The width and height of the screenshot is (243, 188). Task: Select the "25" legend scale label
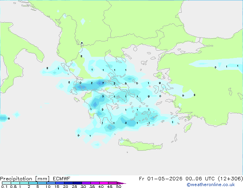point(74,186)
